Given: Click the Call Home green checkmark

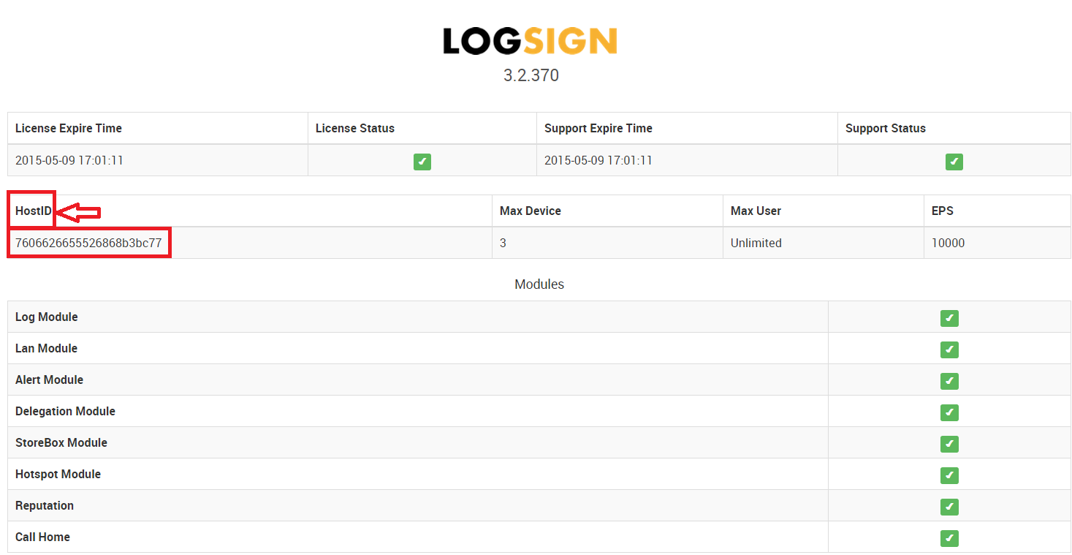Looking at the screenshot, I should tap(949, 538).
